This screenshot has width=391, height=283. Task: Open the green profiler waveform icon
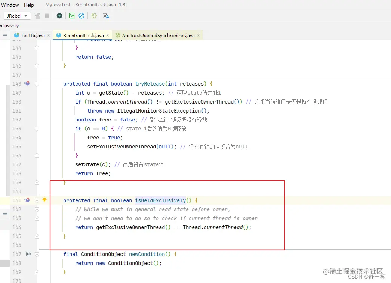point(72,16)
